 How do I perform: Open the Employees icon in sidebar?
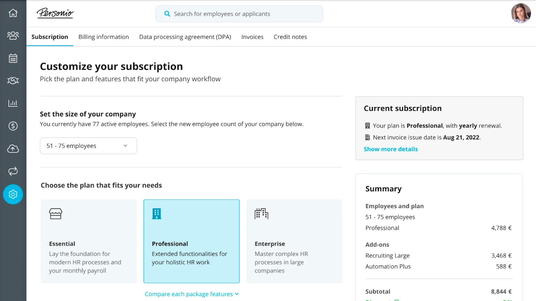pos(13,36)
